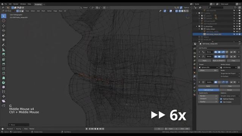Enable Face select mode

pos(23,11)
